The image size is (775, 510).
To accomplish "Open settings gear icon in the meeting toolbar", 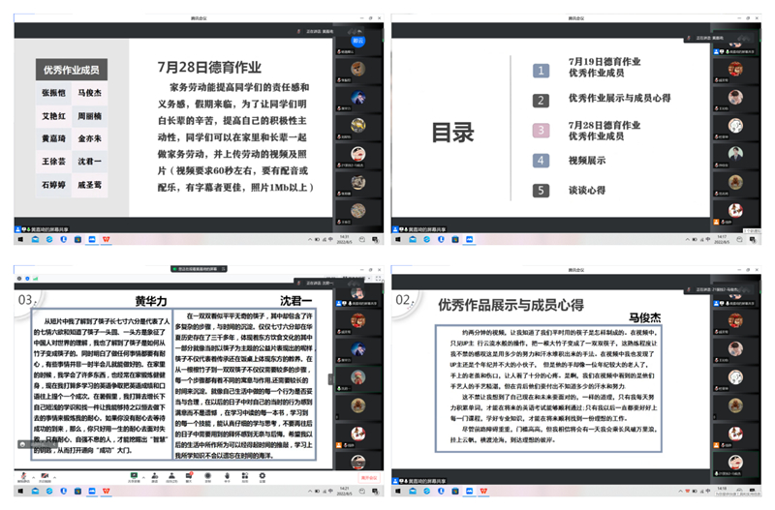I will (263, 477).
